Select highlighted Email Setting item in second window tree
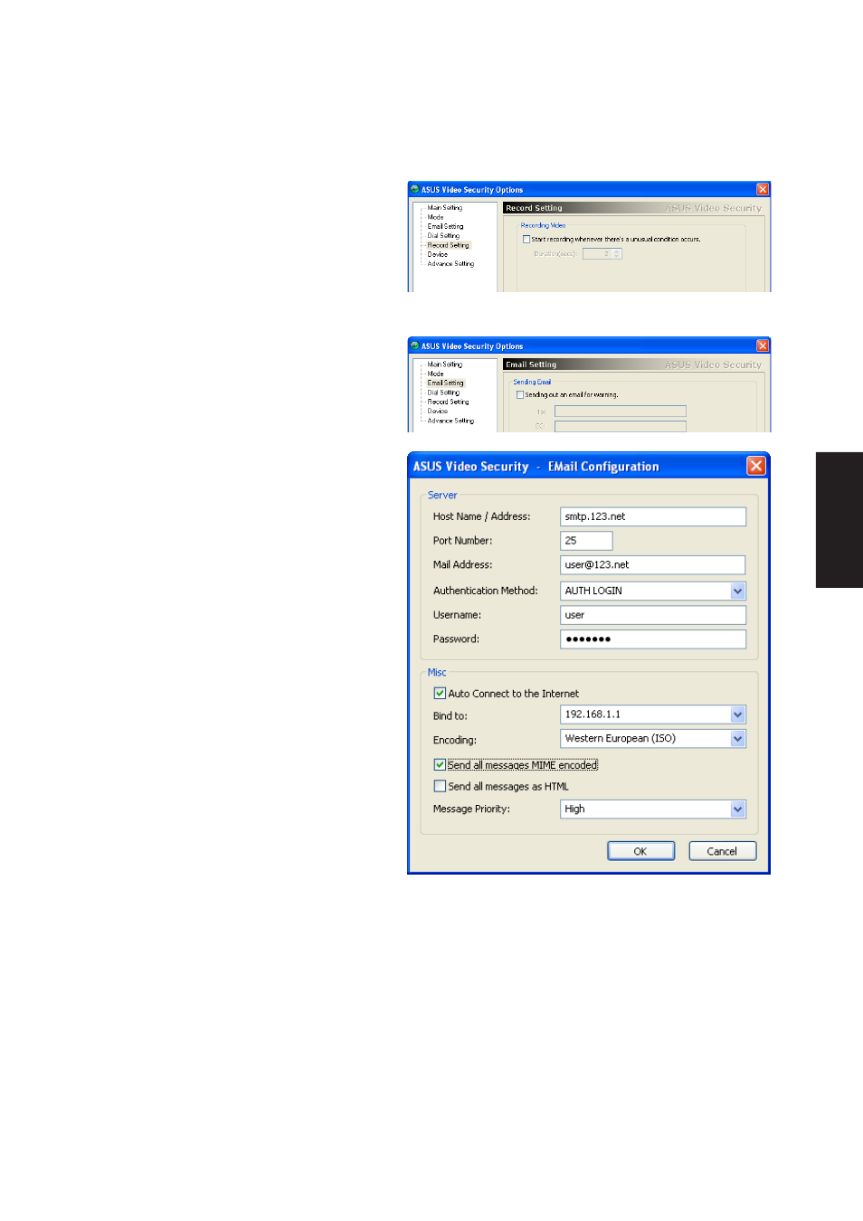Screen dimensions: 863x1221 pos(445,383)
